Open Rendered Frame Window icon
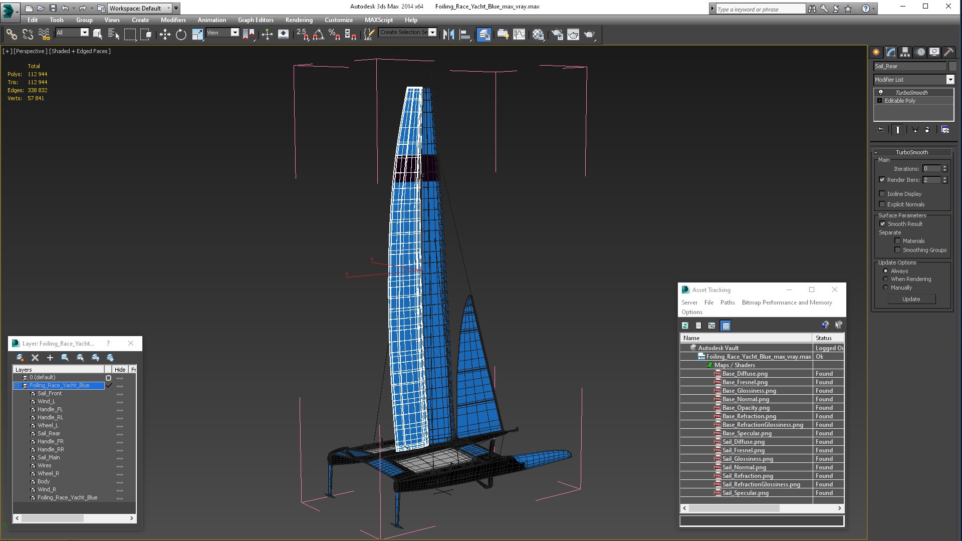 [x=573, y=34]
